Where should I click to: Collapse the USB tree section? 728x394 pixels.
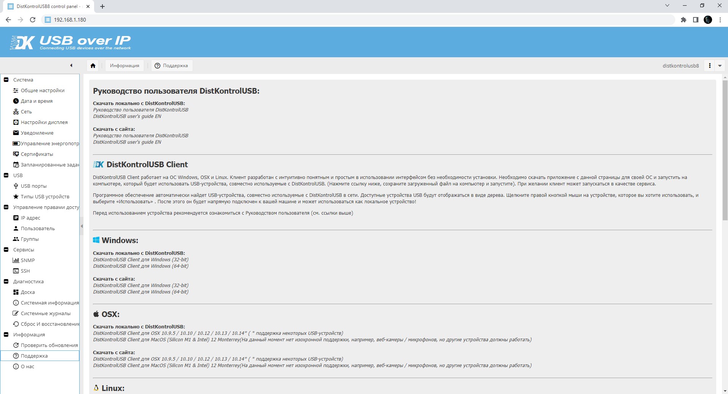(x=6, y=175)
